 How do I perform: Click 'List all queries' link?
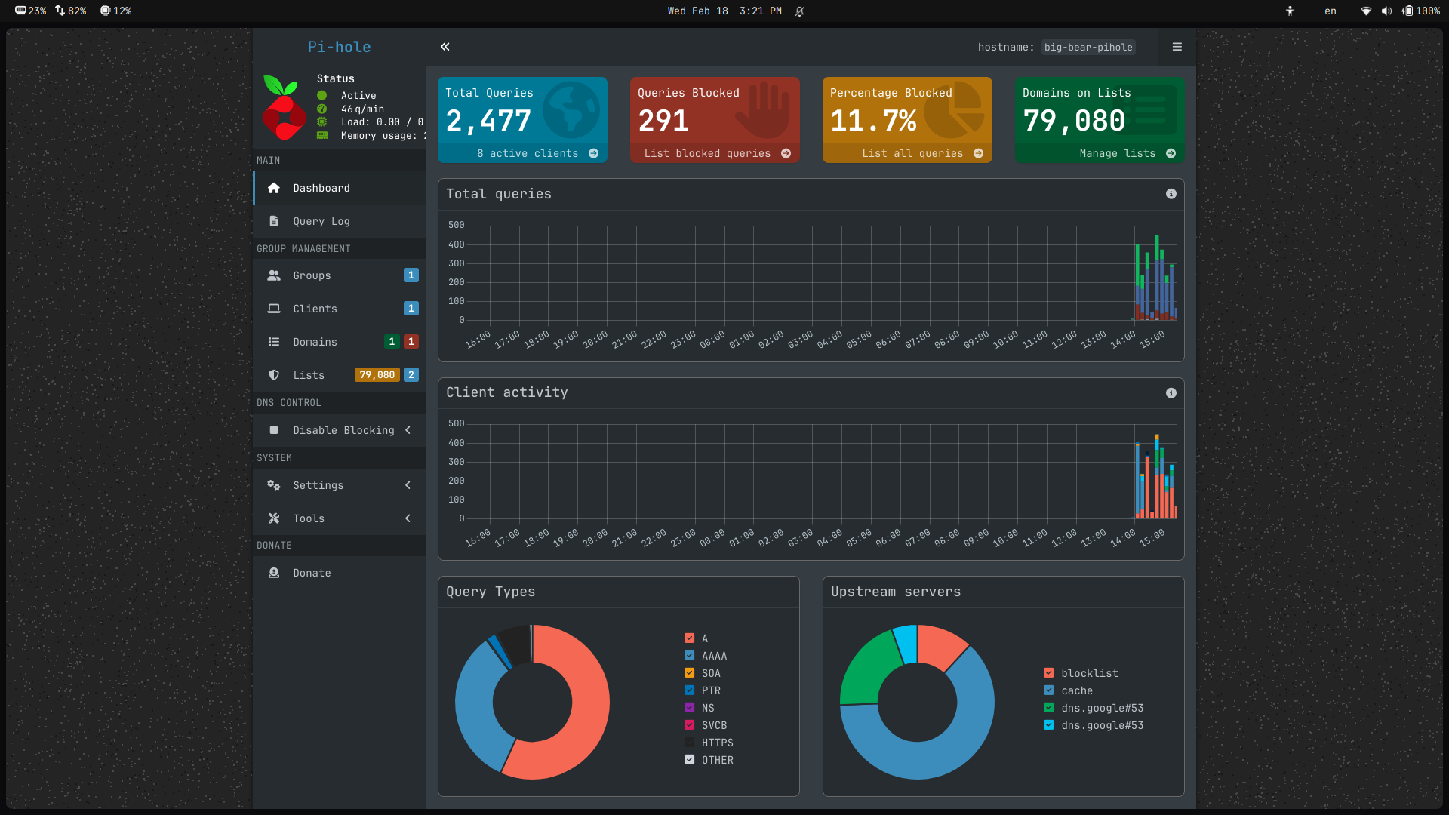click(912, 153)
